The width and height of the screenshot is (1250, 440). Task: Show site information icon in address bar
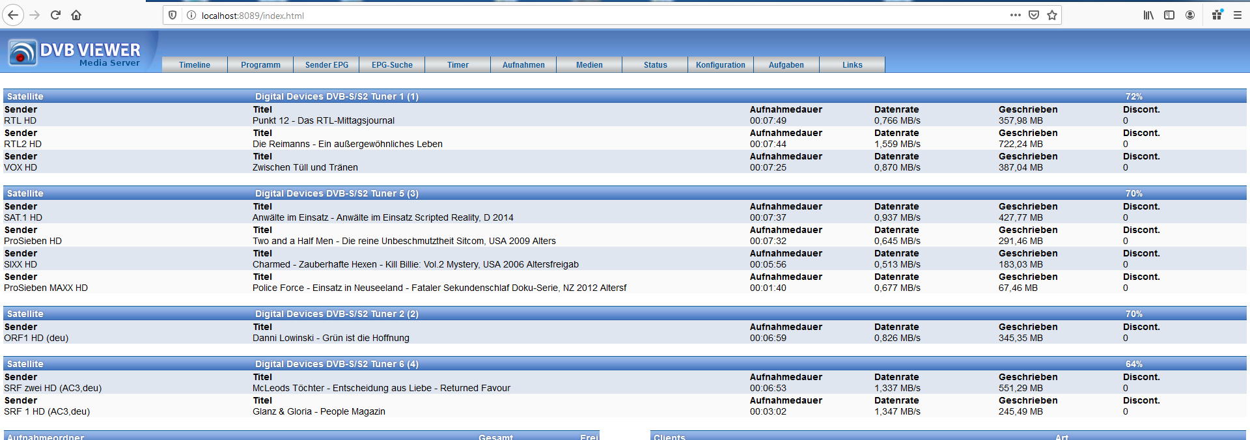pyautogui.click(x=191, y=15)
